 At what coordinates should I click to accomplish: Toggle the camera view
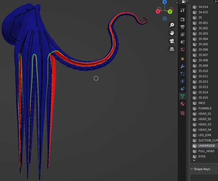[171, 41]
